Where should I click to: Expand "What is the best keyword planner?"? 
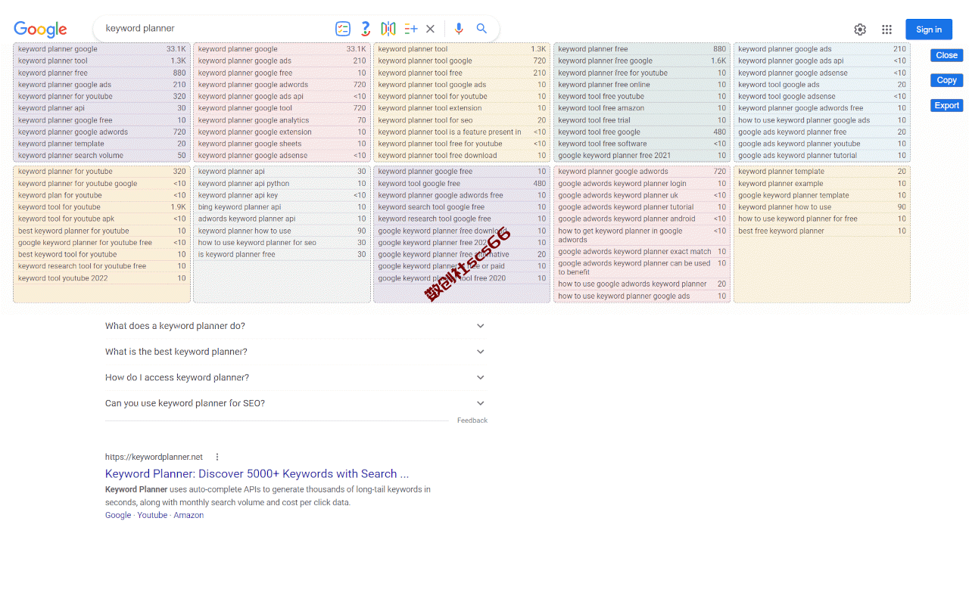coord(295,352)
